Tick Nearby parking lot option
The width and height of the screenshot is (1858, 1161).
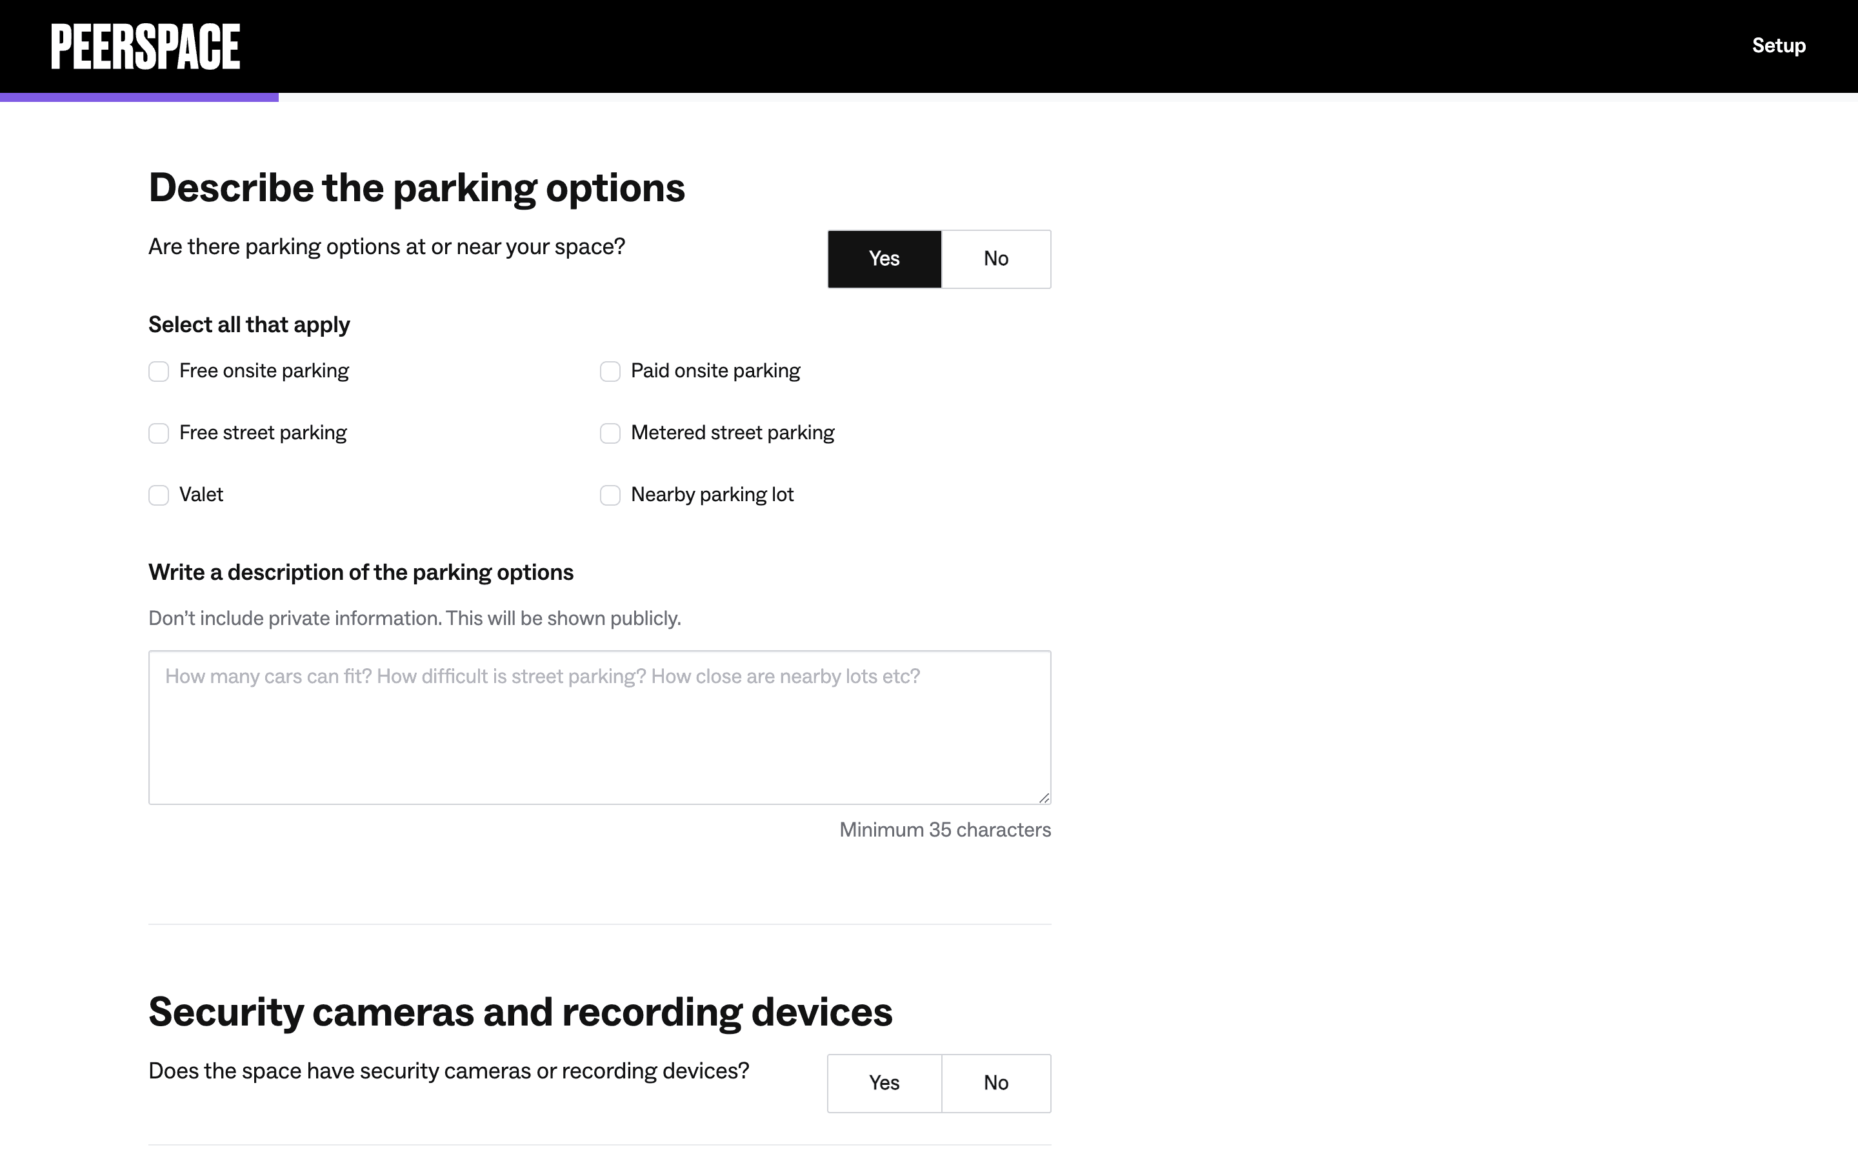(610, 495)
